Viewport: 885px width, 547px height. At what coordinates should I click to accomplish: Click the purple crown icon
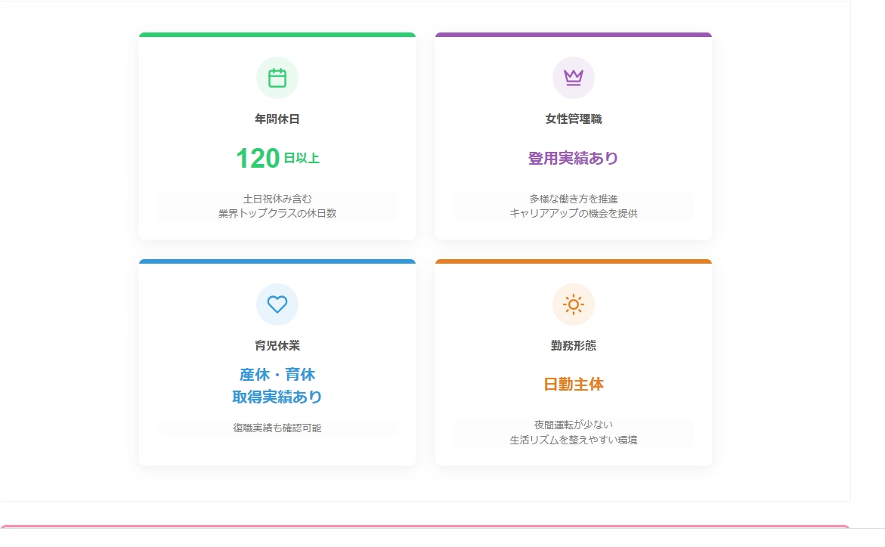point(574,78)
